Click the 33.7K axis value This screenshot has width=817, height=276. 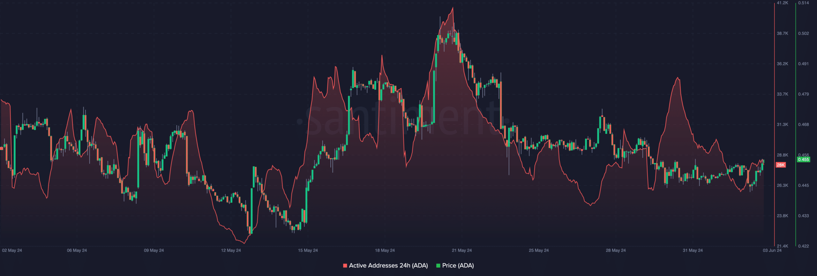[x=783, y=94]
